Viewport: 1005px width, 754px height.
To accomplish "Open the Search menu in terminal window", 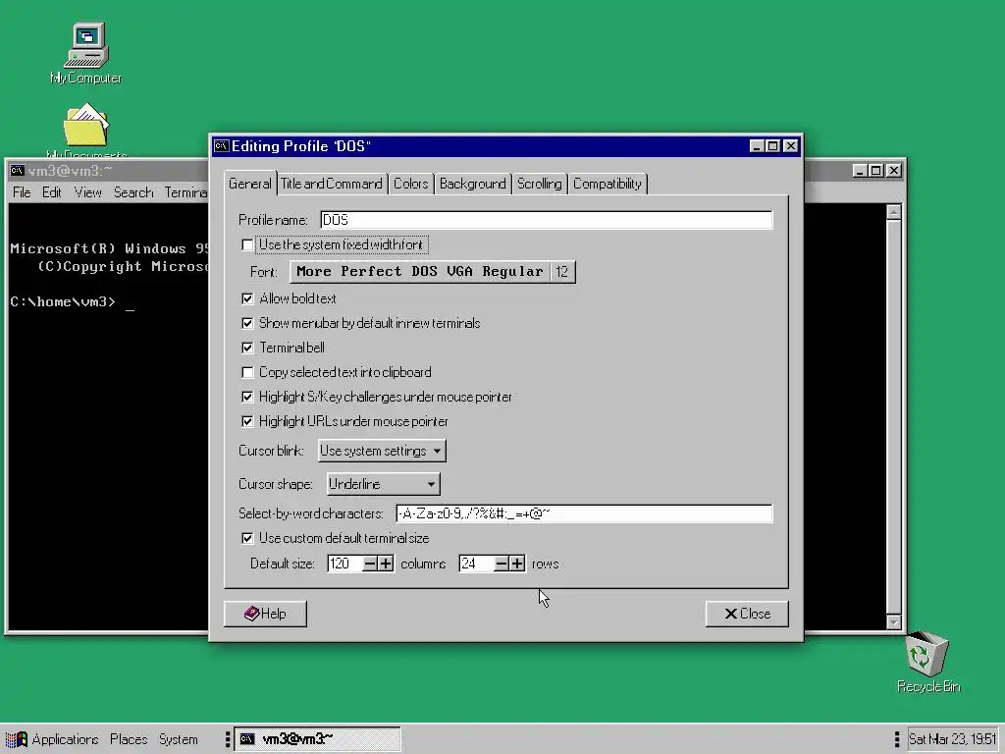I will (x=133, y=192).
